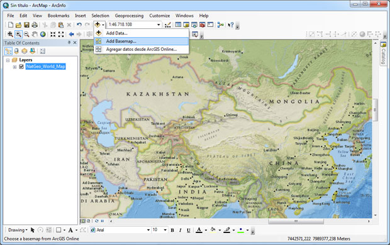Toggle Bold text formatting

click(172, 230)
